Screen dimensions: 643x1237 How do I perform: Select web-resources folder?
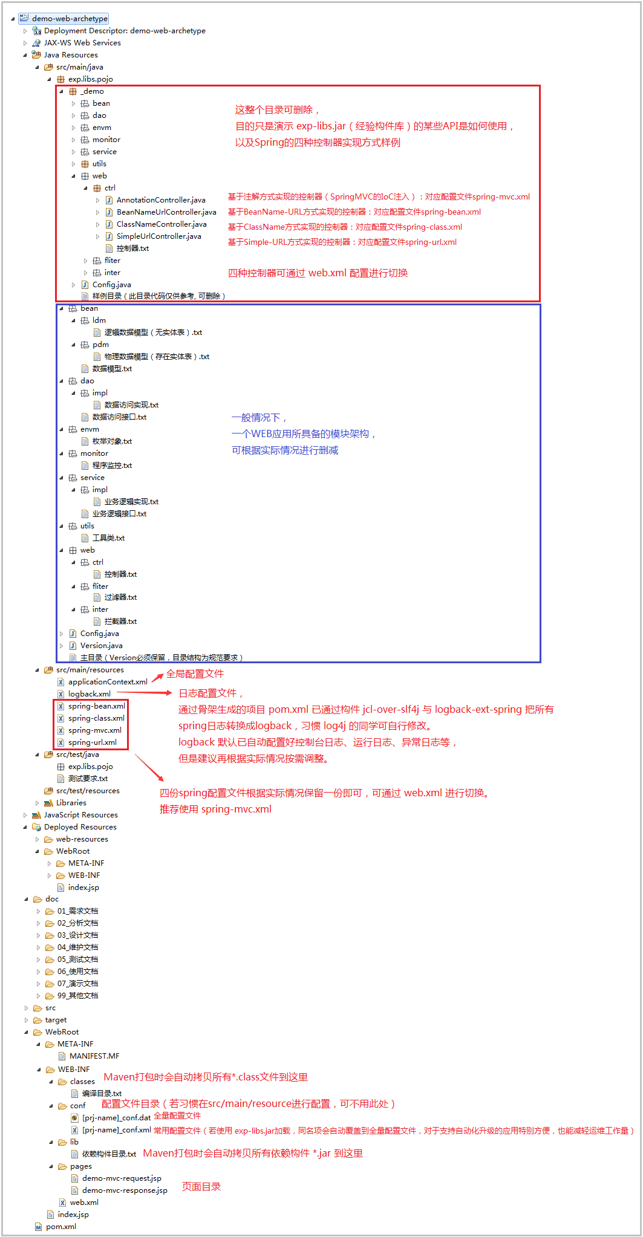[x=82, y=839]
